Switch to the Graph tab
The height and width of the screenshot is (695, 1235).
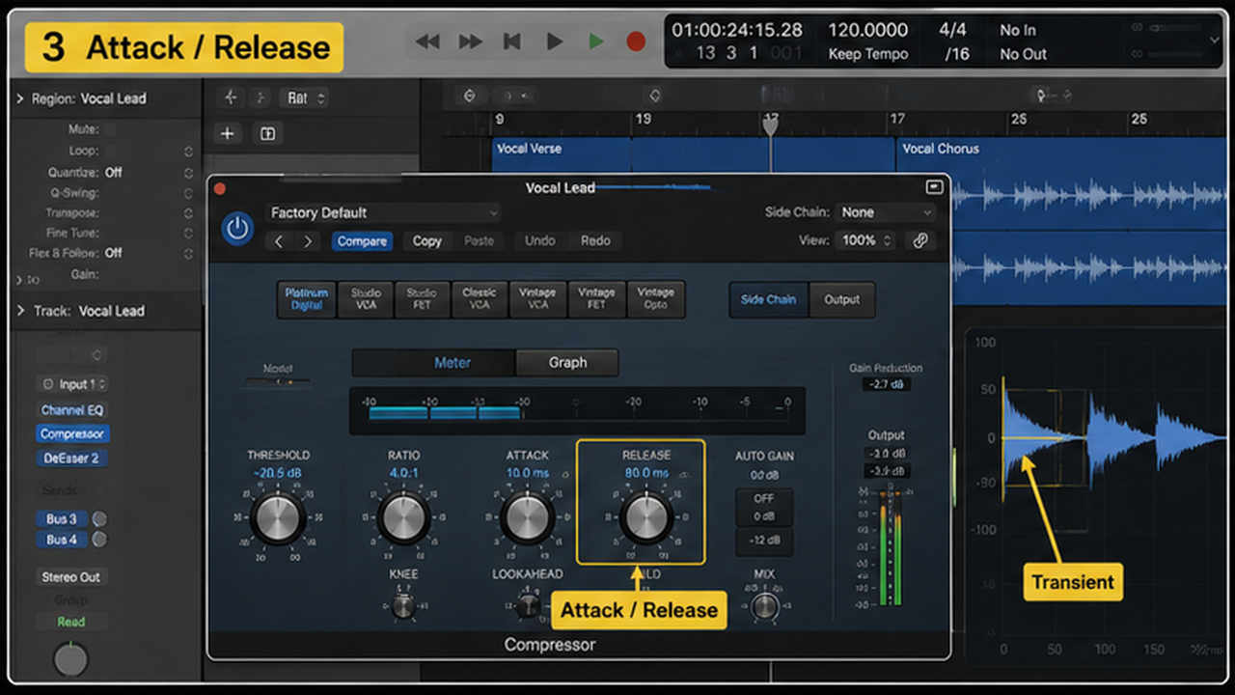[x=567, y=363]
